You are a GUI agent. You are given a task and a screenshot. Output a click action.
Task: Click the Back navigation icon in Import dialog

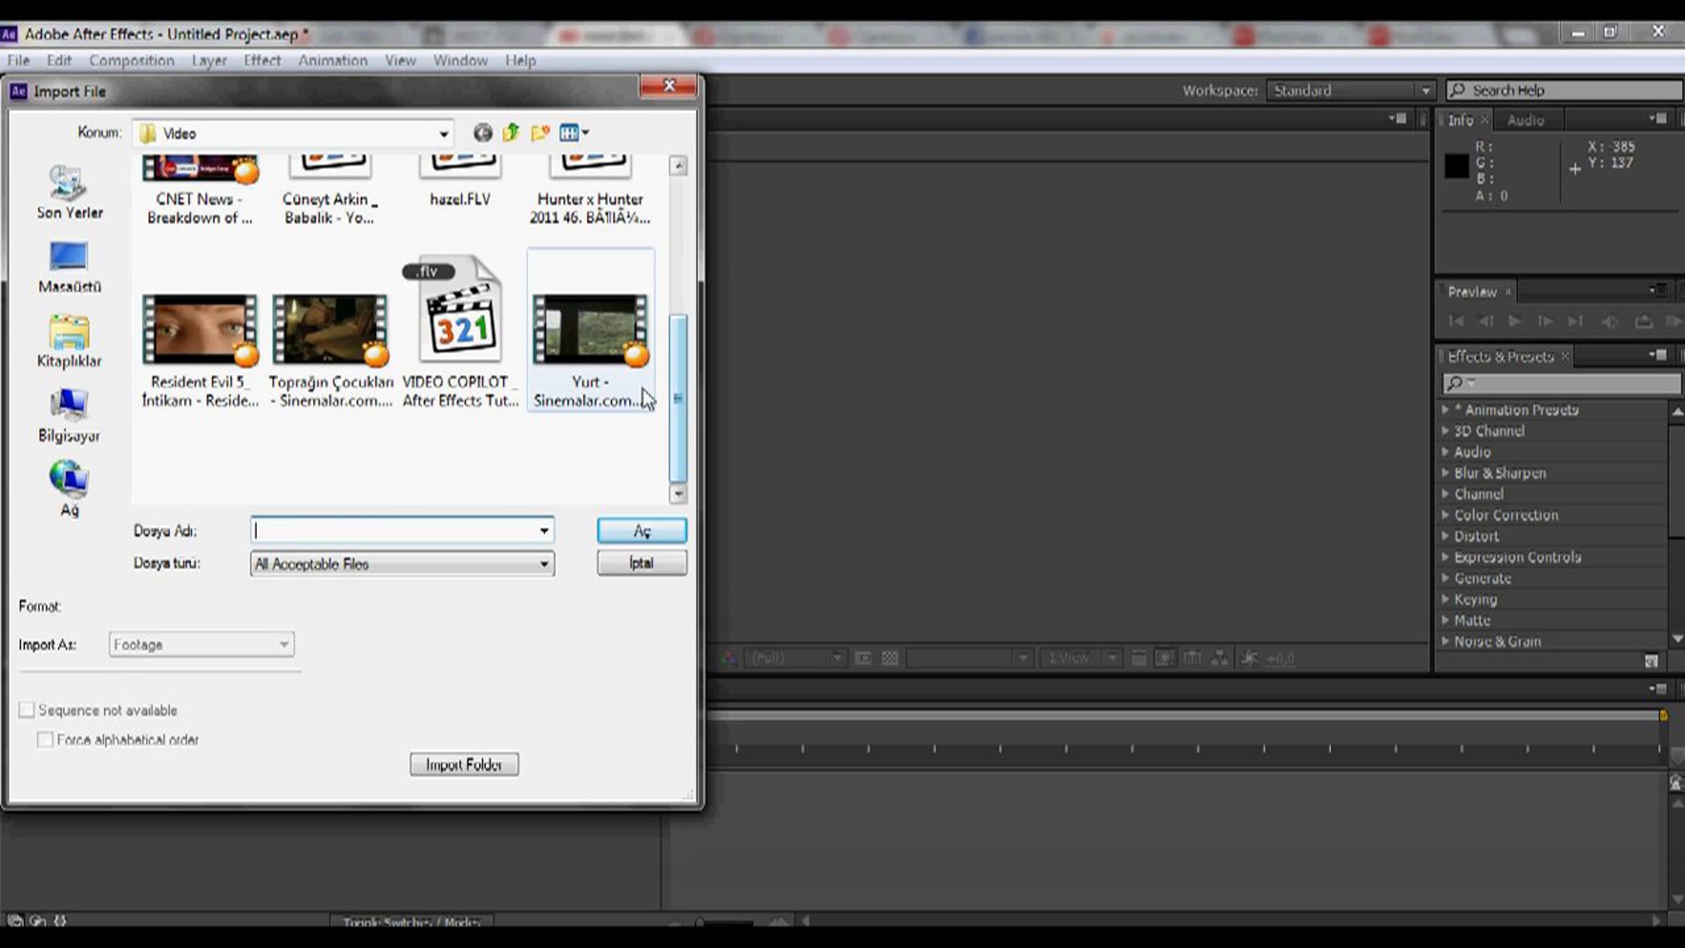(482, 133)
